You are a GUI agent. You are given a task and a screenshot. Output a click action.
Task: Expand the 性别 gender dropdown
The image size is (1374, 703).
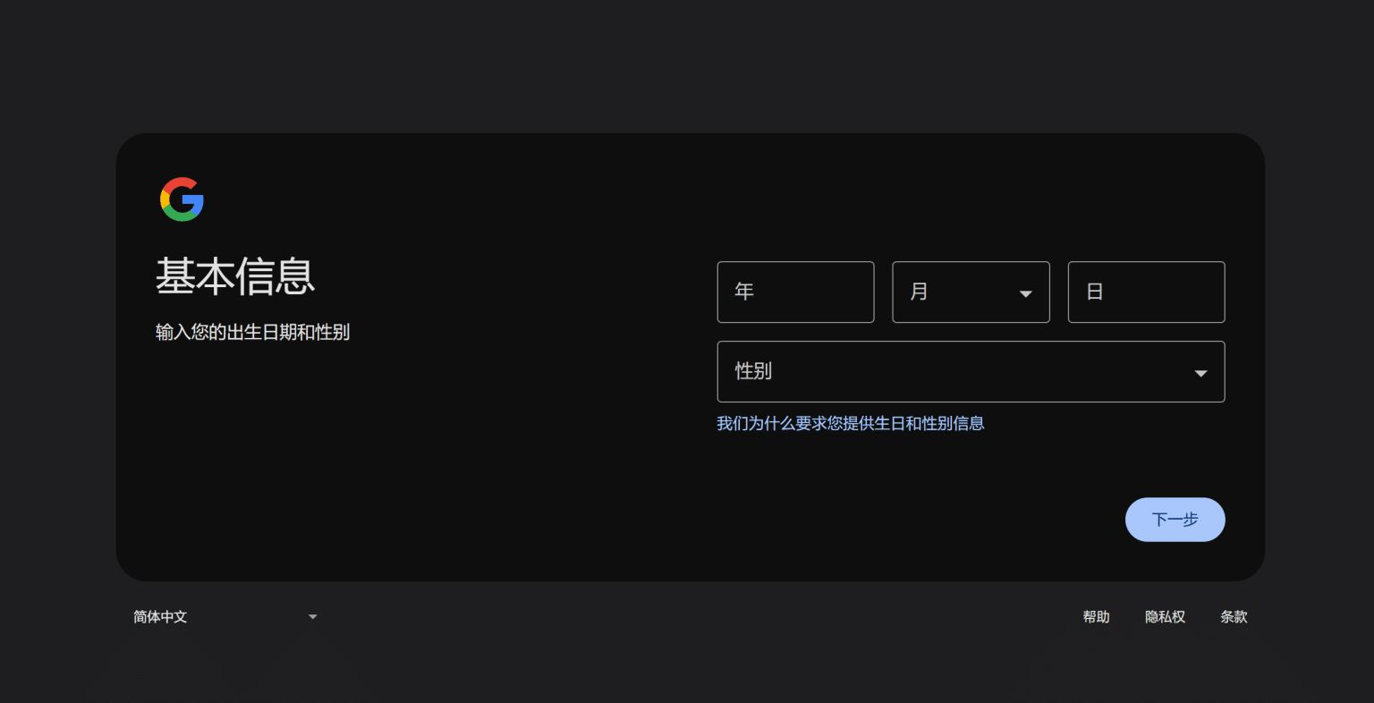[971, 371]
